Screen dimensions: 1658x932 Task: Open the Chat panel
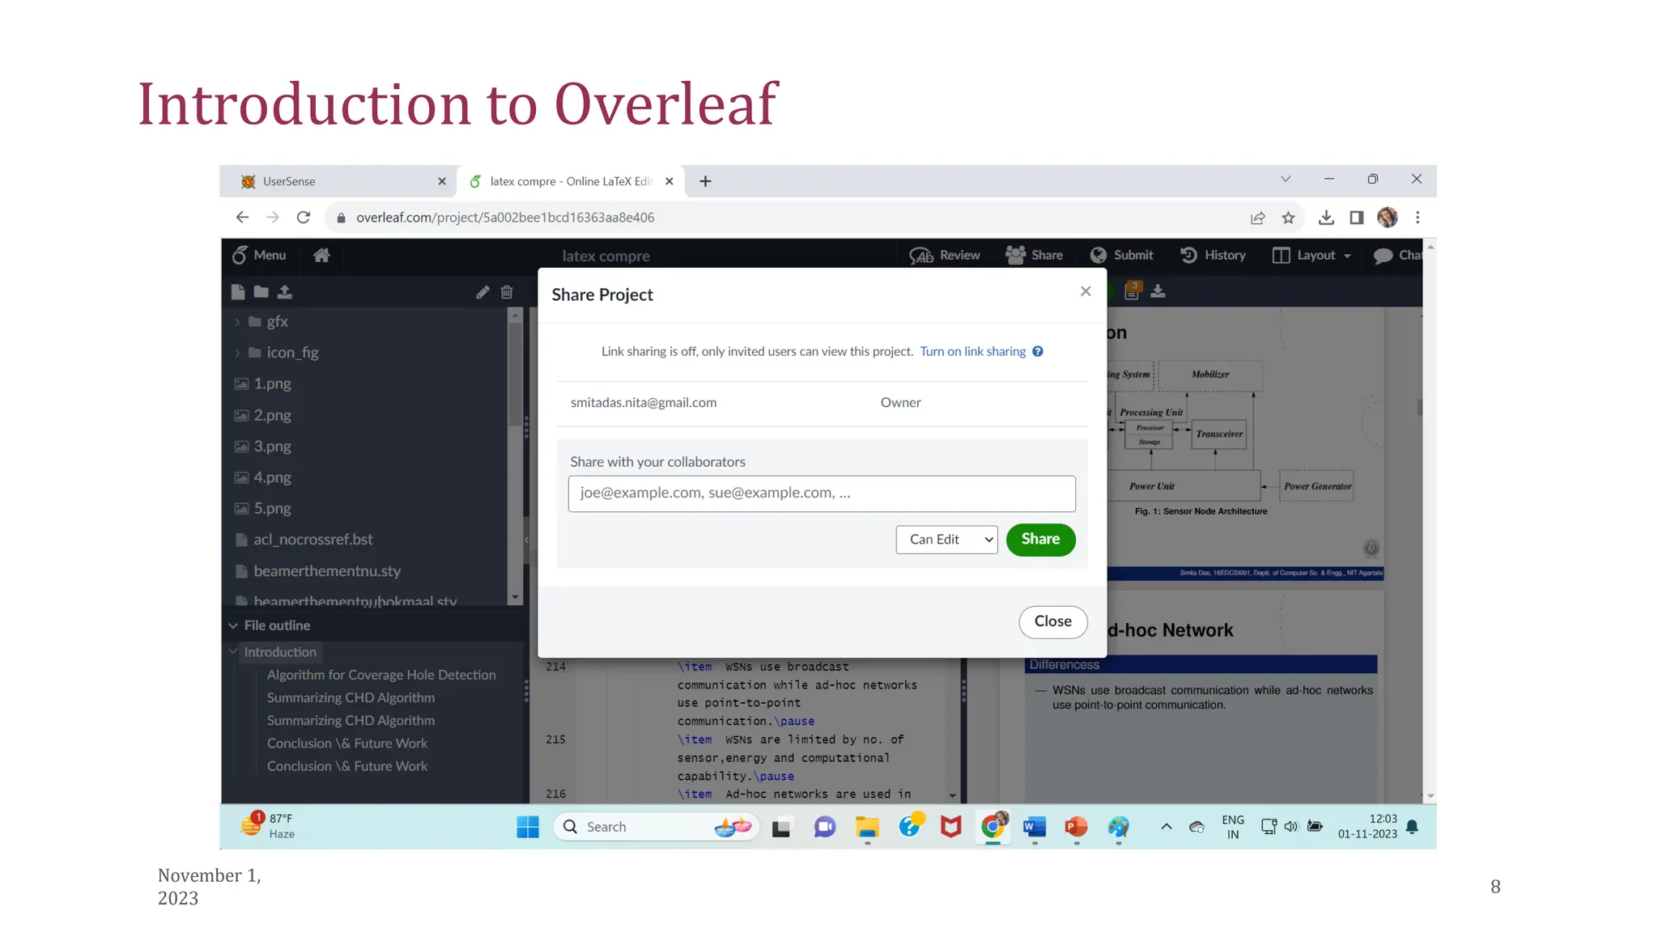click(x=1397, y=256)
